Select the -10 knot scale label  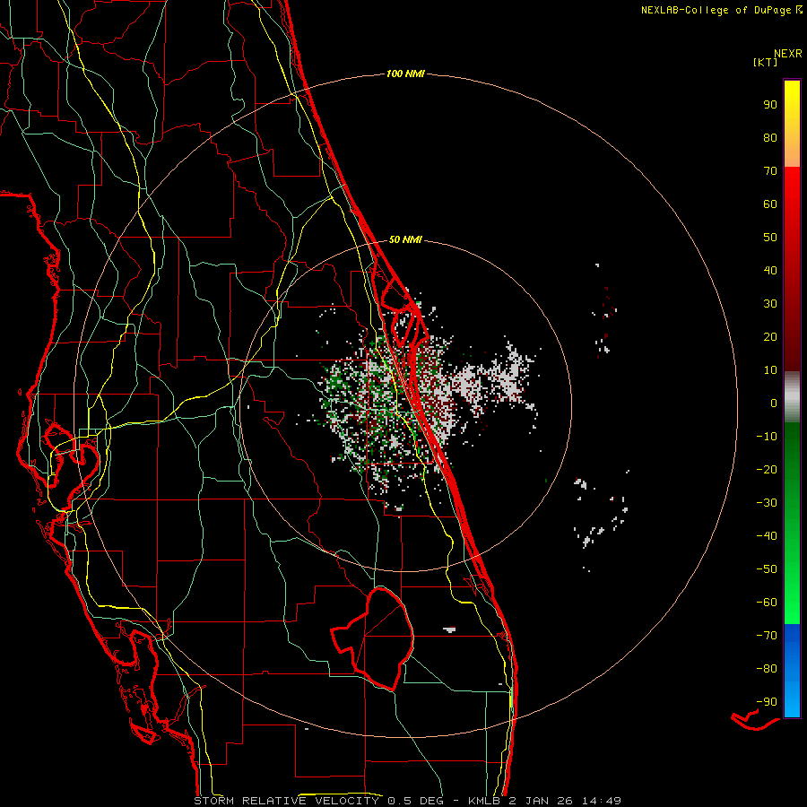click(x=767, y=437)
